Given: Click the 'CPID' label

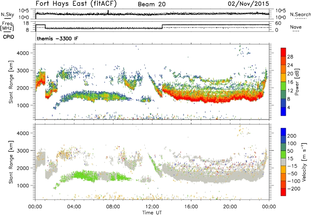Looking at the screenshot, I should pos(9,37).
